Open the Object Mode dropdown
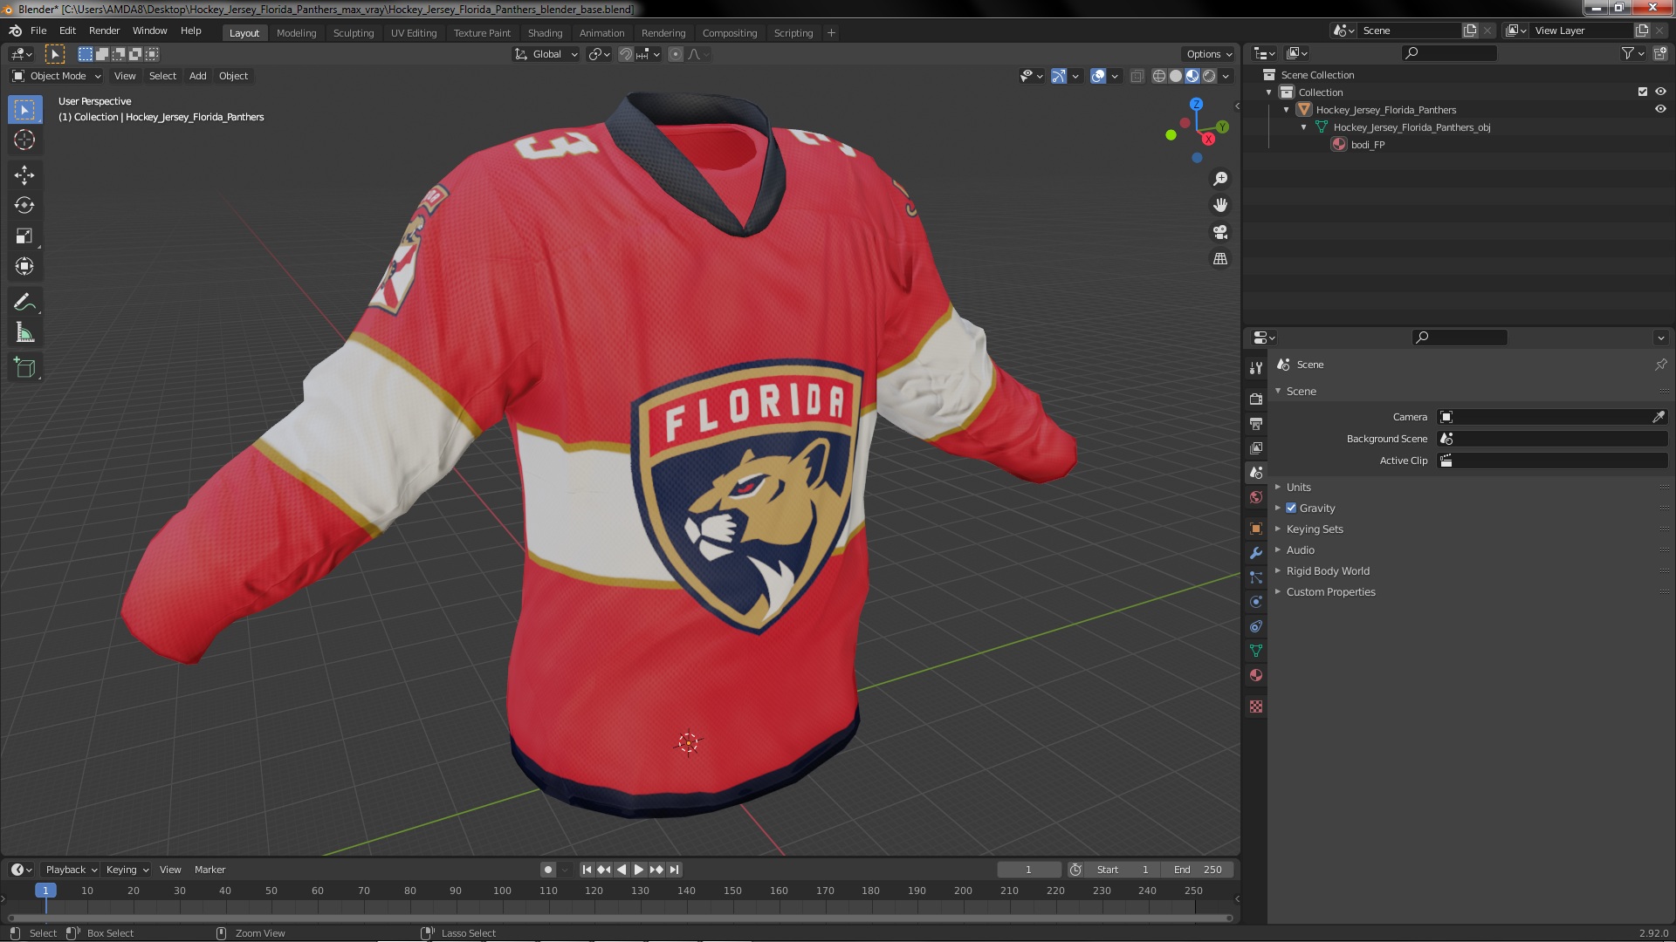The image size is (1676, 942). click(57, 76)
